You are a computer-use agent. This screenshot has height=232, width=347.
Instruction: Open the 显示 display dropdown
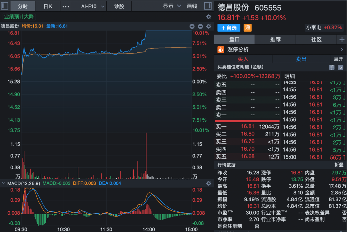coord(172,6)
